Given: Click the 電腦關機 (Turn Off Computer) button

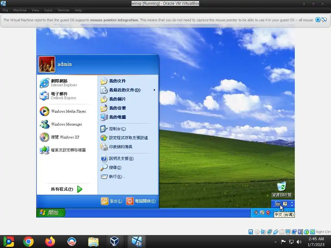Looking at the screenshot, I should (x=141, y=201).
